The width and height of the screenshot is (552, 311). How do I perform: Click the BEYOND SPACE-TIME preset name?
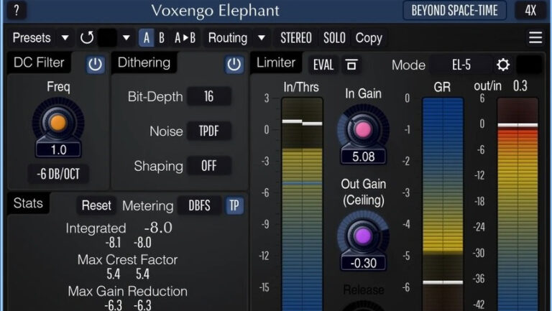454,11
